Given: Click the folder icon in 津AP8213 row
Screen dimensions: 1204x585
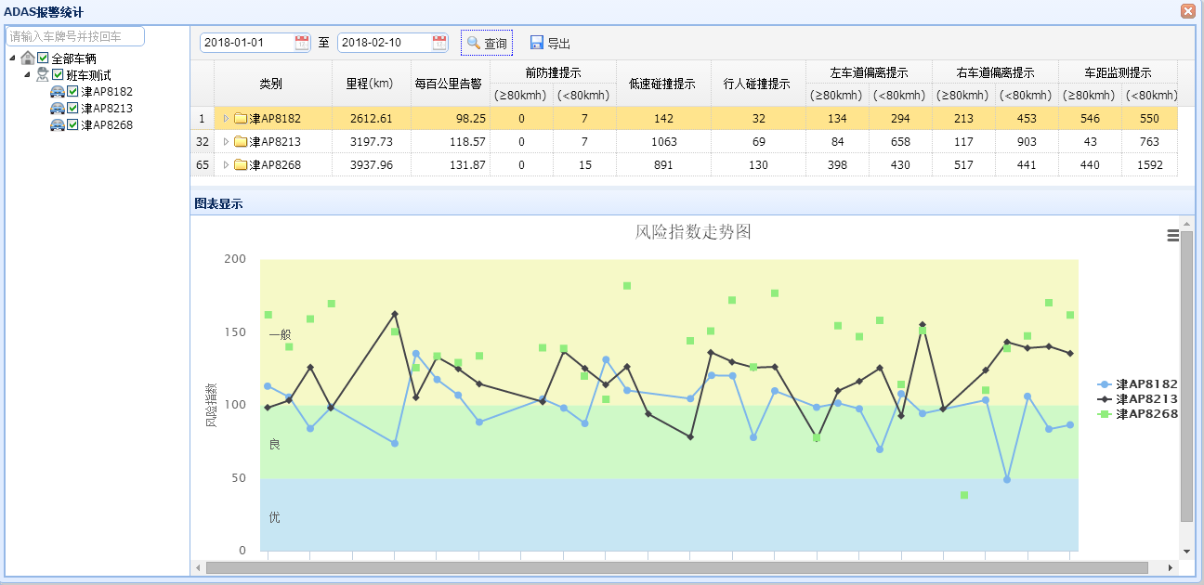Looking at the screenshot, I should (241, 142).
